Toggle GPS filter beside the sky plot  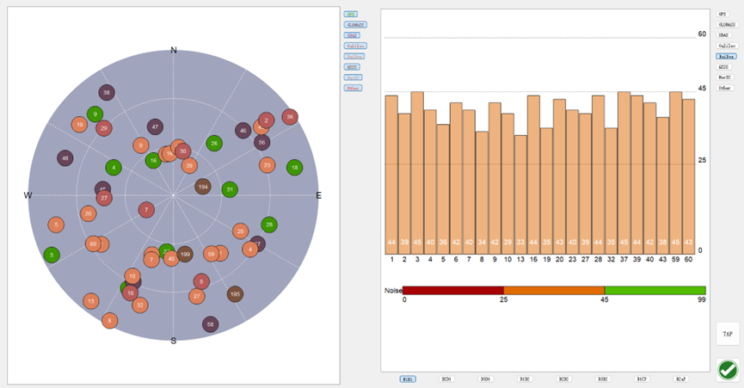coord(351,15)
